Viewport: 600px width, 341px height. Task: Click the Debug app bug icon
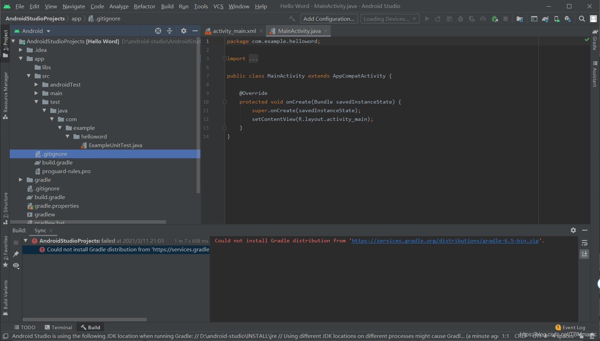[x=461, y=19]
